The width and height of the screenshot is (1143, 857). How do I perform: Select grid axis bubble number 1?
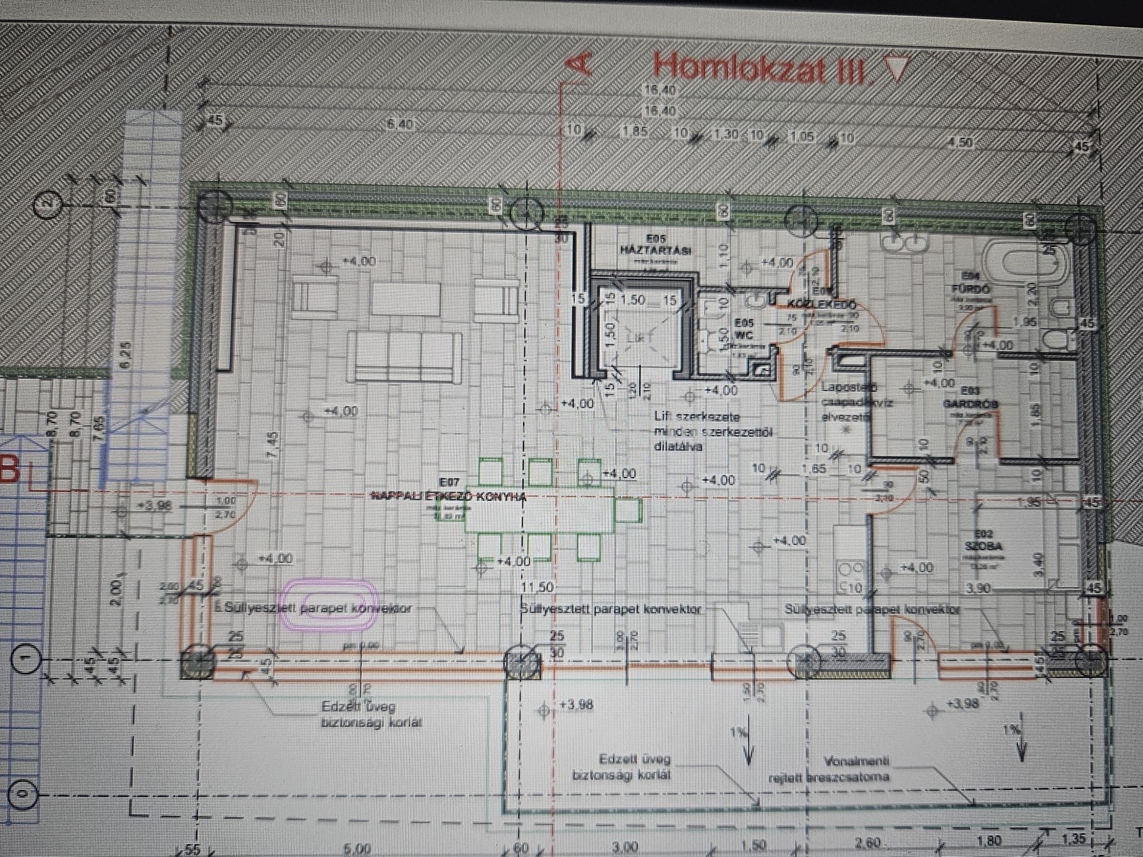[25, 659]
